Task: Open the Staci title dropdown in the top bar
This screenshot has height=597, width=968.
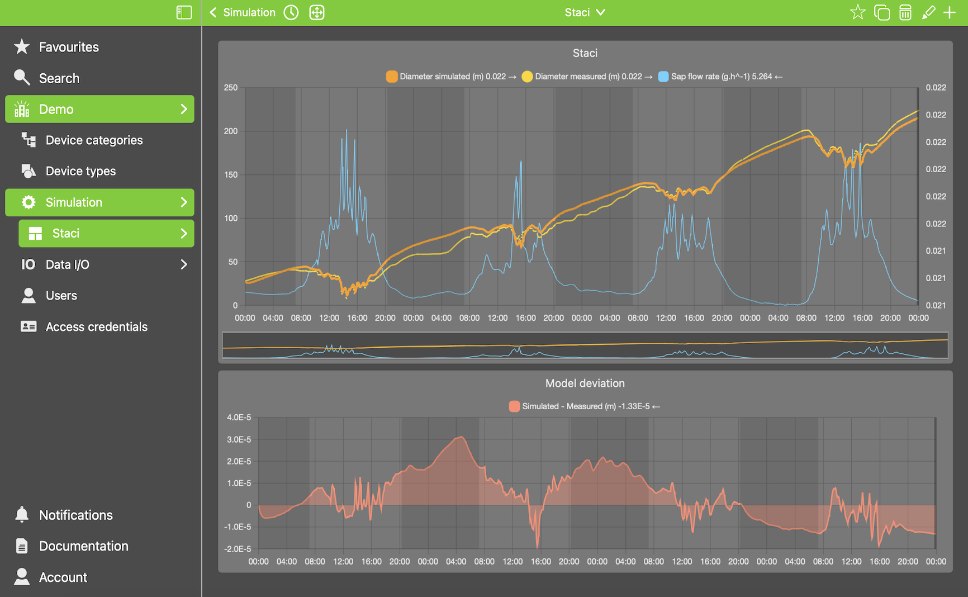Action: [585, 12]
